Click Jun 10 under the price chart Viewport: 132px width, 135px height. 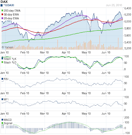(106, 52)
